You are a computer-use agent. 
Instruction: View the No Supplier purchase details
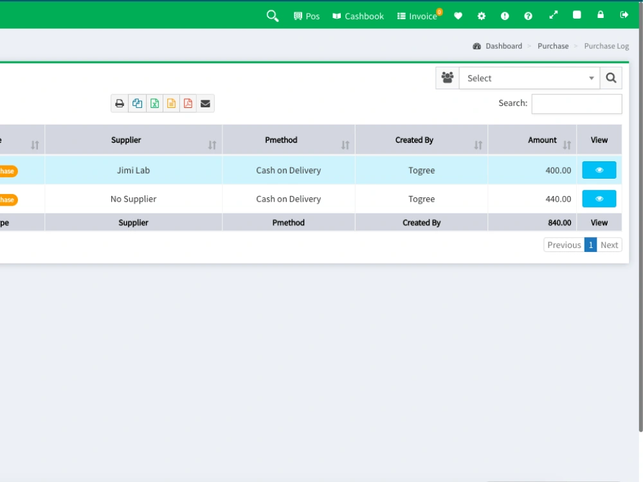click(599, 199)
